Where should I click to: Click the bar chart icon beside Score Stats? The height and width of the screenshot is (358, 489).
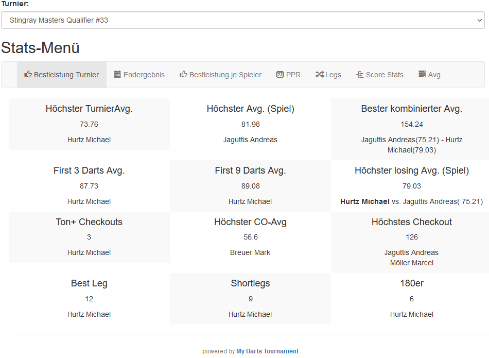[360, 75]
